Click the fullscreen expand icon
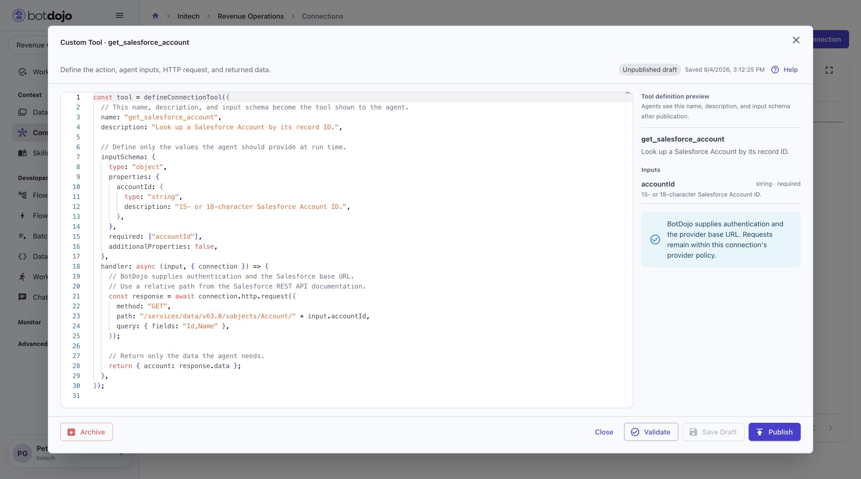This screenshot has width=861, height=479. click(x=829, y=70)
